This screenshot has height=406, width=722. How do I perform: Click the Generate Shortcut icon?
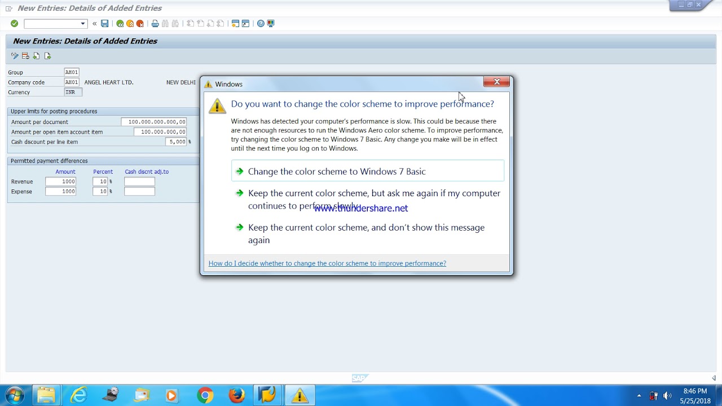pyautogui.click(x=246, y=24)
